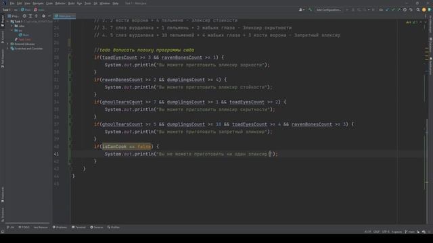Image resolution: width=433 pixels, height=243 pixels.
Task: Click the highlighted isCanCook == false expression
Action: tap(127, 146)
